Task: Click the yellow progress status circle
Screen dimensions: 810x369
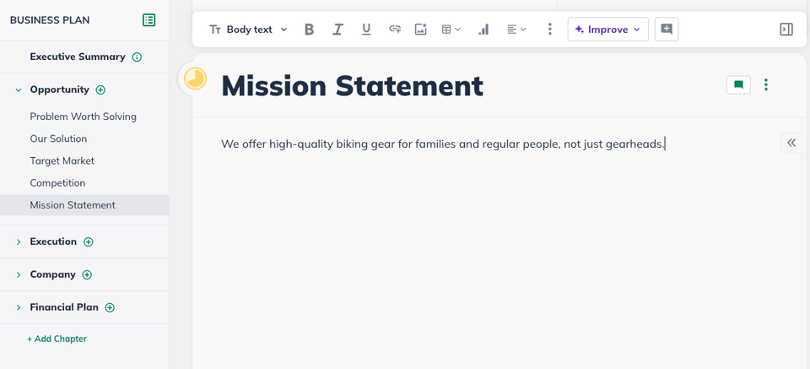Action: [x=195, y=79]
